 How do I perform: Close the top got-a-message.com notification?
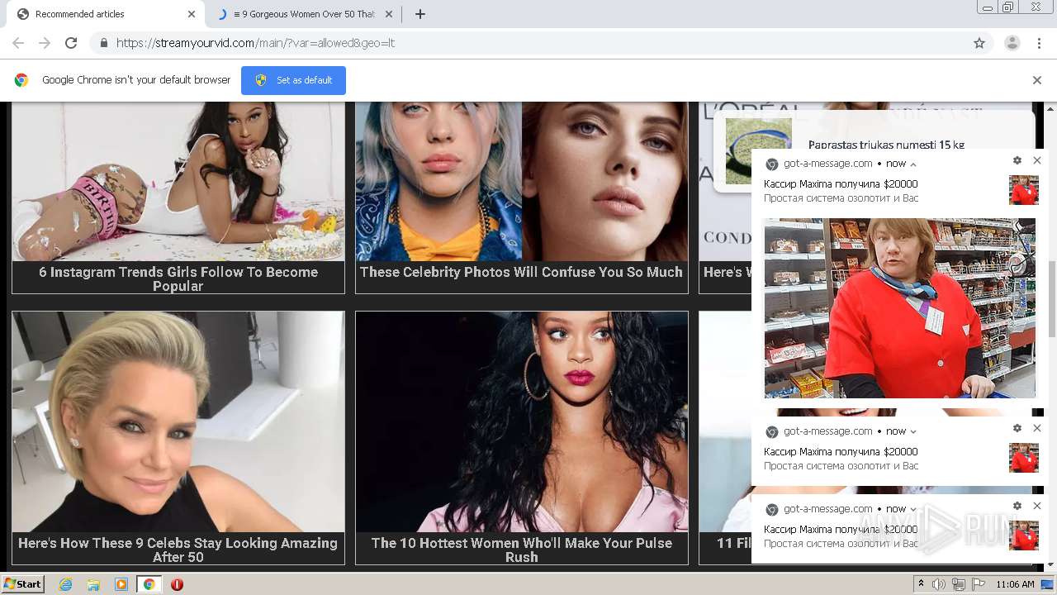tap(1037, 160)
